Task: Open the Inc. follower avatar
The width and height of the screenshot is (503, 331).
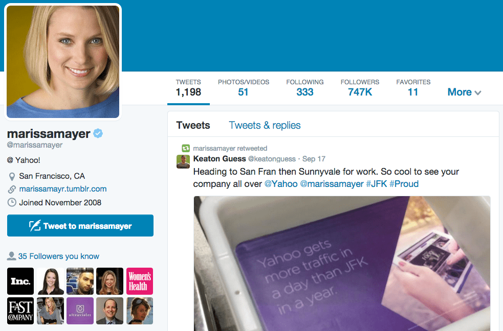Action: point(20,281)
